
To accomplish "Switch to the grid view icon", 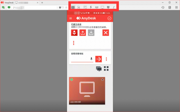I will tap(106, 69).
